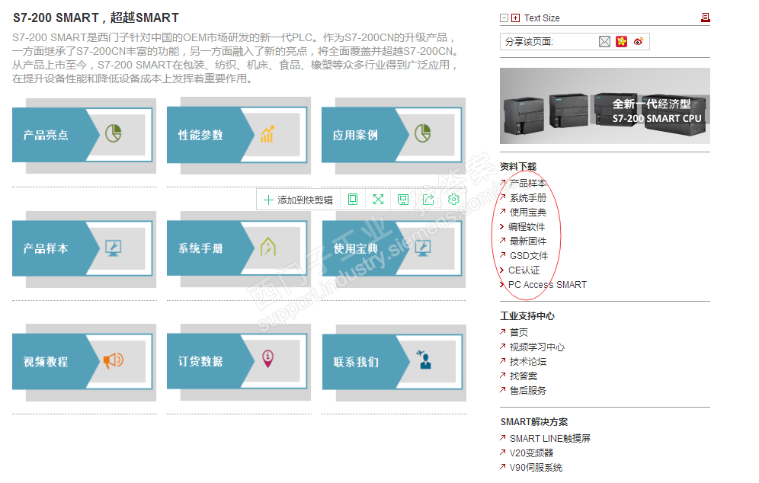
Task: Open the 应用案例 tile
Action: 392,135
